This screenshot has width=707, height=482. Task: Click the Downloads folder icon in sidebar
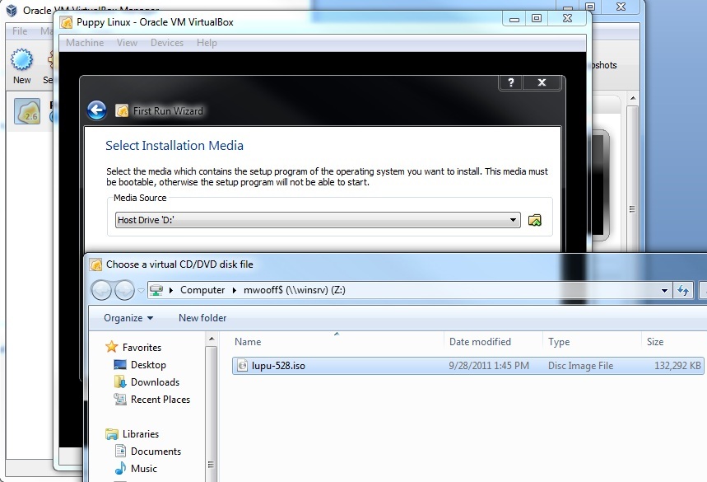[120, 381]
